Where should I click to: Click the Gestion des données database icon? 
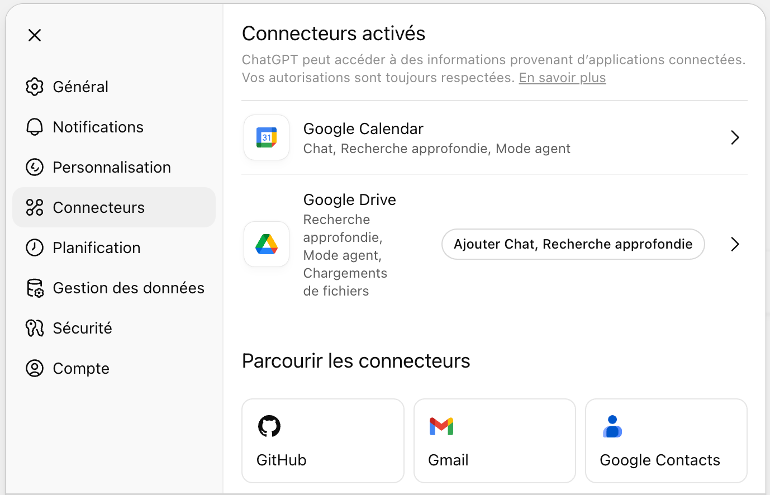coord(35,288)
